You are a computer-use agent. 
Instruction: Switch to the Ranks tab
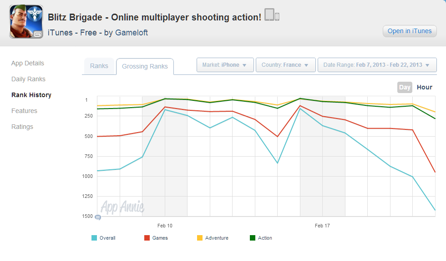[x=99, y=66]
